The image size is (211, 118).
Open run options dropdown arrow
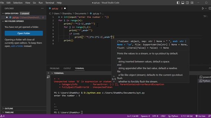coord(206,9)
